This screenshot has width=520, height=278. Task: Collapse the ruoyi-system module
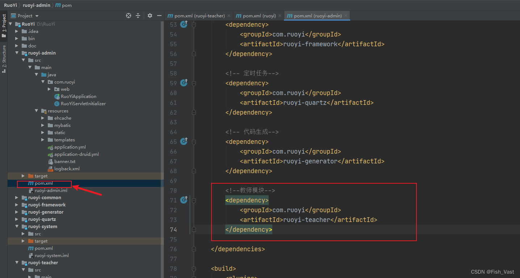point(17,227)
